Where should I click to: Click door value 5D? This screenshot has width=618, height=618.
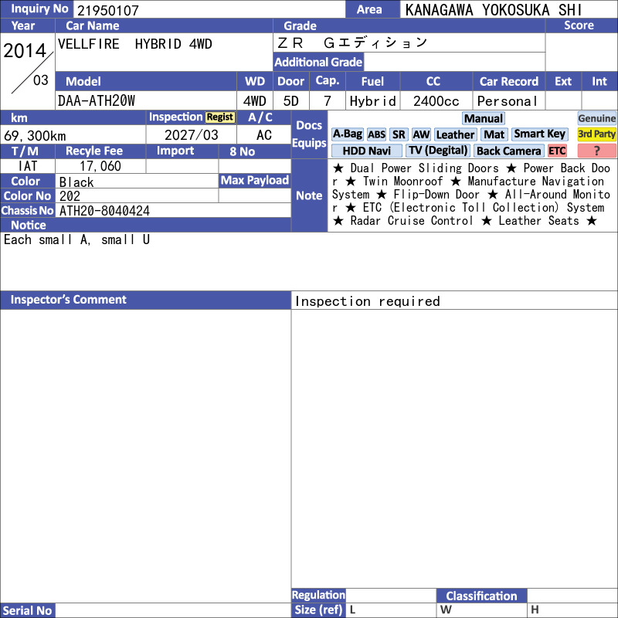click(291, 101)
